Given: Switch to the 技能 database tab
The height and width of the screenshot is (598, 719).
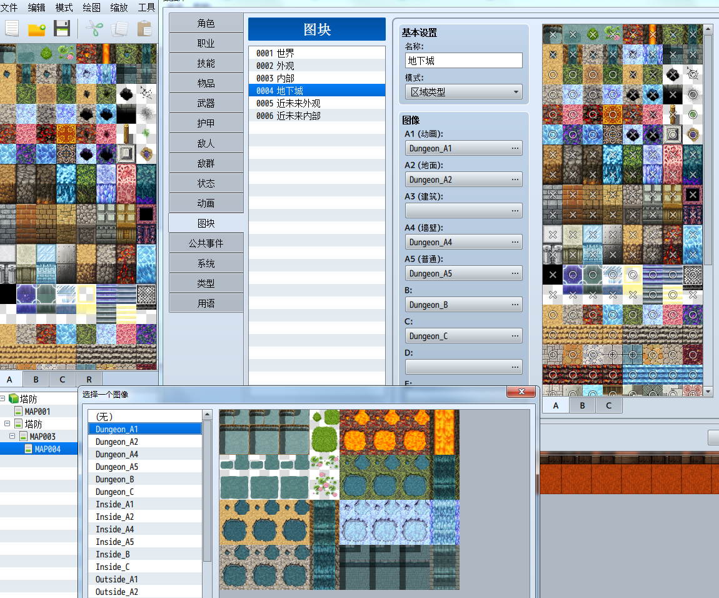Looking at the screenshot, I should (x=206, y=63).
